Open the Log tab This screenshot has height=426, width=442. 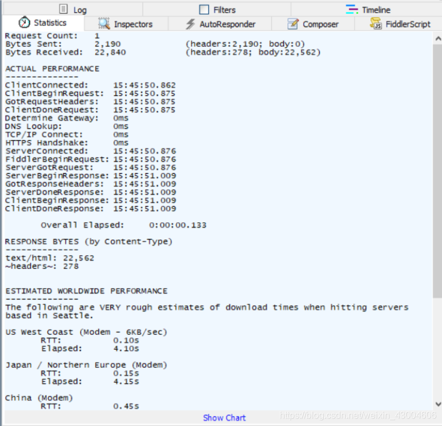coord(73,10)
